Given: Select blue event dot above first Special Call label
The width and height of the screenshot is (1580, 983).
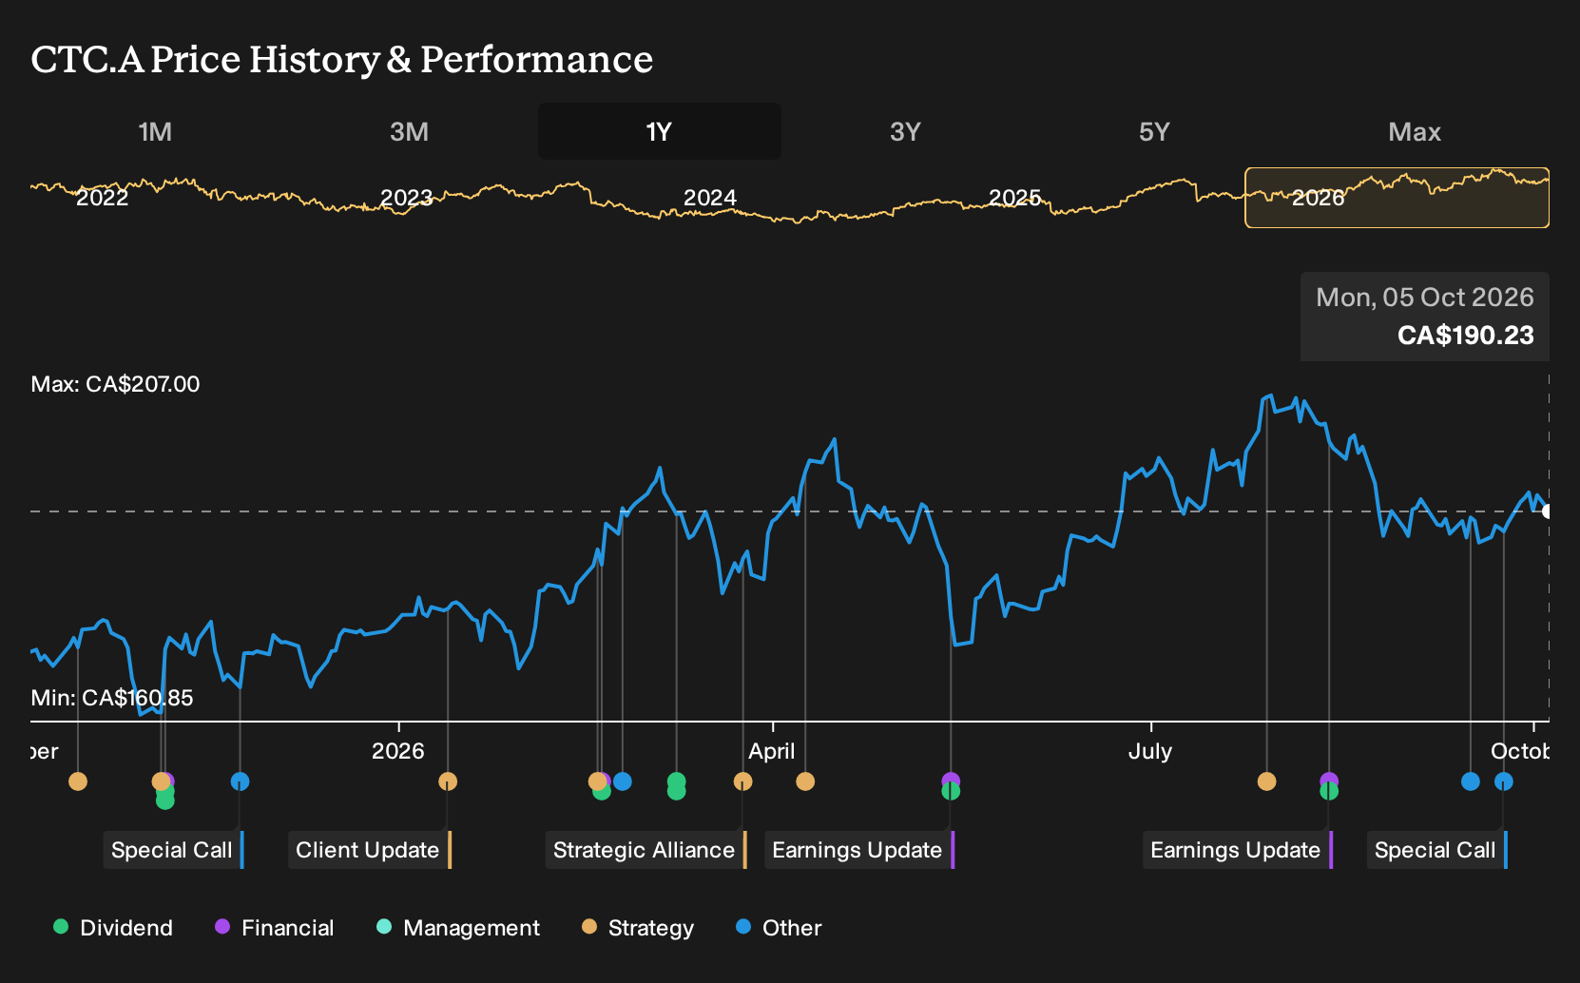Looking at the screenshot, I should pos(240,781).
